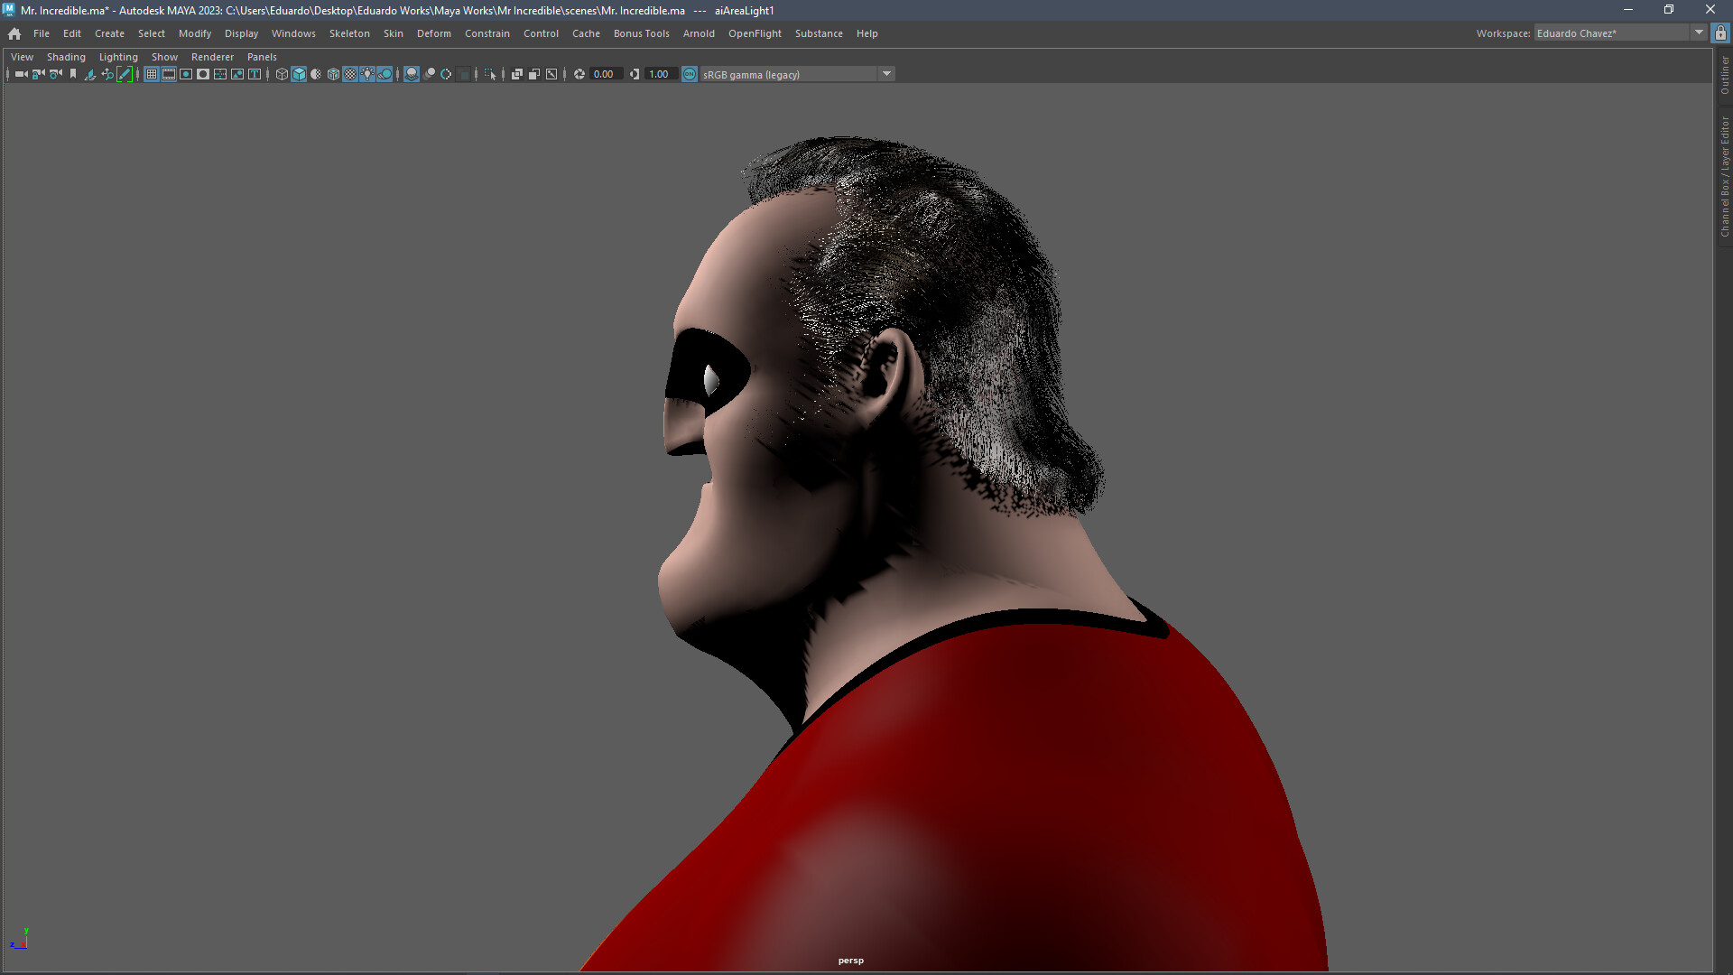Viewport: 1733px width, 975px height.
Task: Open the Workspace dropdown arrow
Action: pos(1699,32)
